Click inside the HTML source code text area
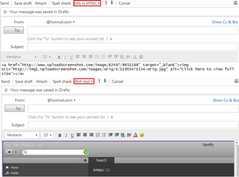Viewport: 239px width, 177px height. click(119, 69)
